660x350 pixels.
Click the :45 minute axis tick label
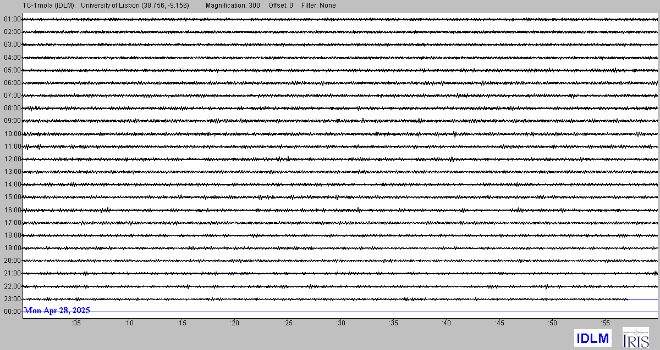click(x=499, y=324)
